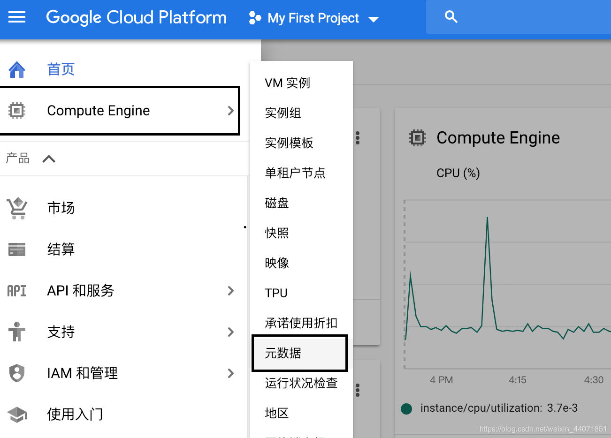Image resolution: width=611 pixels, height=438 pixels.
Task: Select 承诺使用折扣 in the submenu
Action: point(301,323)
